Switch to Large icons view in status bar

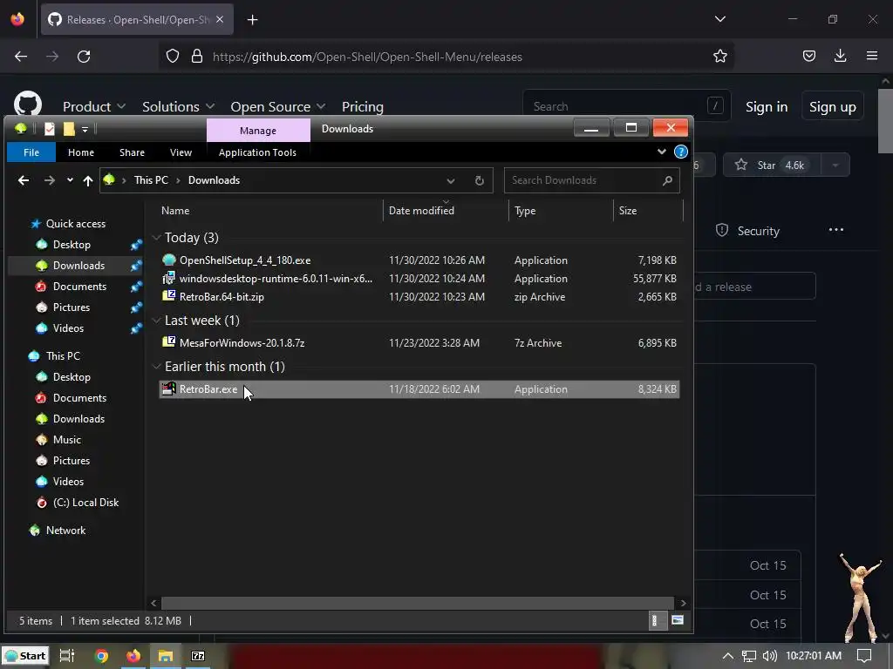[677, 620]
